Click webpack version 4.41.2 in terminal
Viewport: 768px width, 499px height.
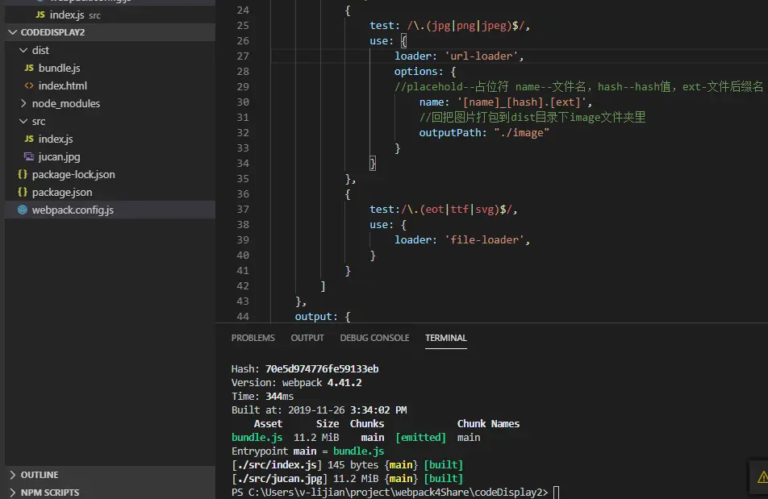[344, 383]
